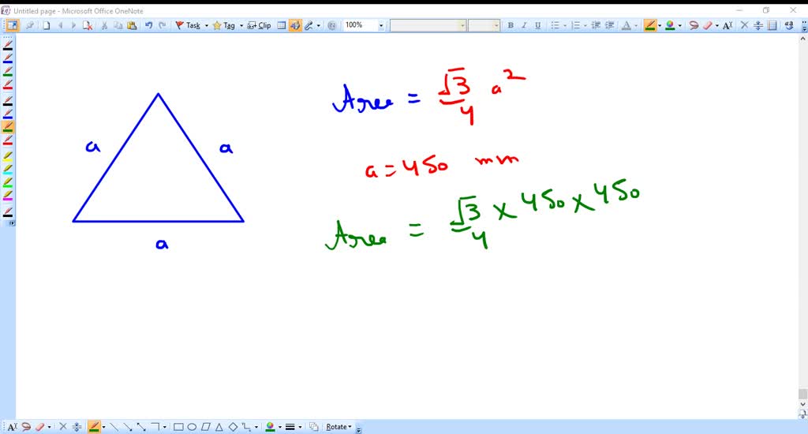This screenshot has width=808, height=434.
Task: Delete page using red X page icon
Action: tap(88, 25)
